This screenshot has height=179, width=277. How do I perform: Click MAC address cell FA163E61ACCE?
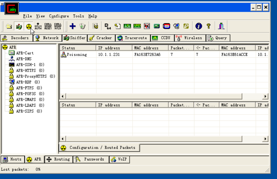pos(234,55)
